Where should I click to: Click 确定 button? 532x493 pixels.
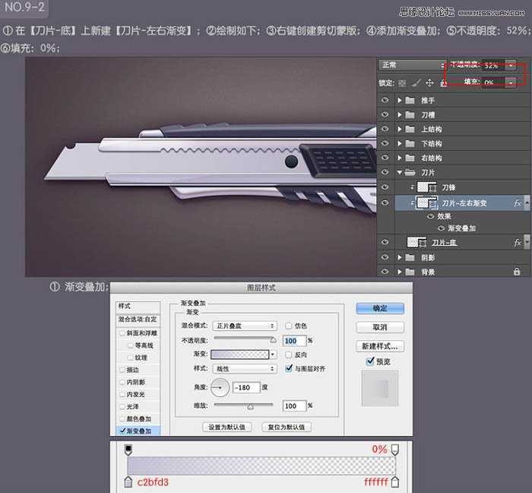tap(380, 308)
